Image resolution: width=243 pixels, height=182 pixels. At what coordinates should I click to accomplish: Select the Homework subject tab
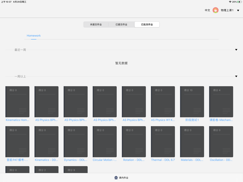(x=34, y=36)
